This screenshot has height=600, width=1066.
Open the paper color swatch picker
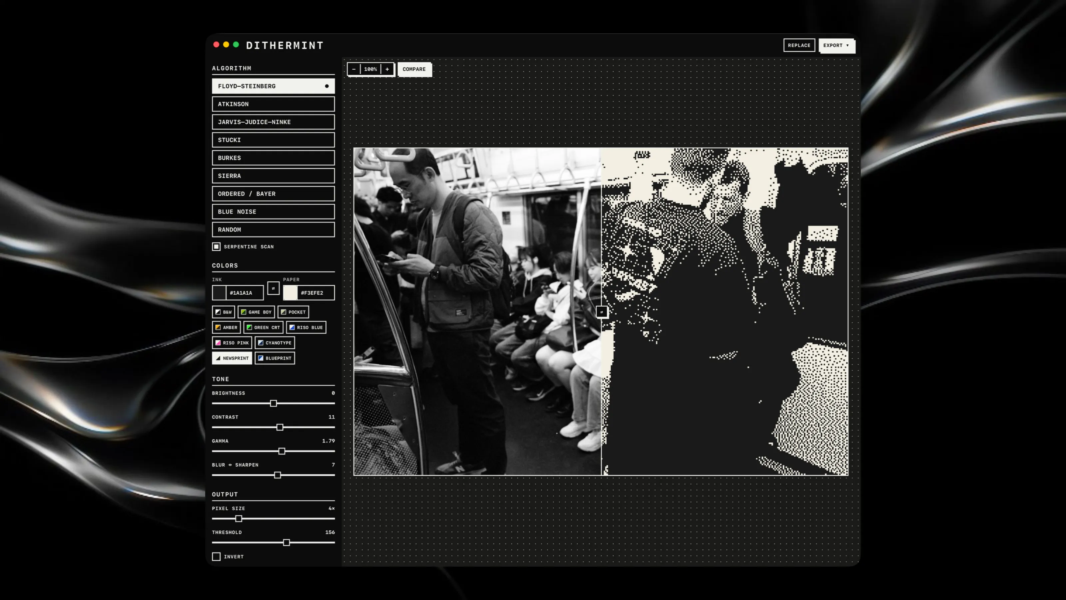290,293
